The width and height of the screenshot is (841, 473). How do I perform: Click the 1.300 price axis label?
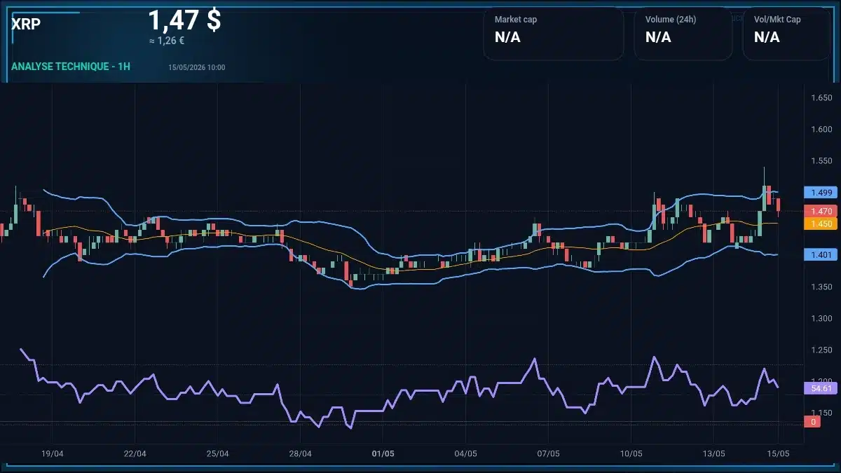pyautogui.click(x=821, y=318)
